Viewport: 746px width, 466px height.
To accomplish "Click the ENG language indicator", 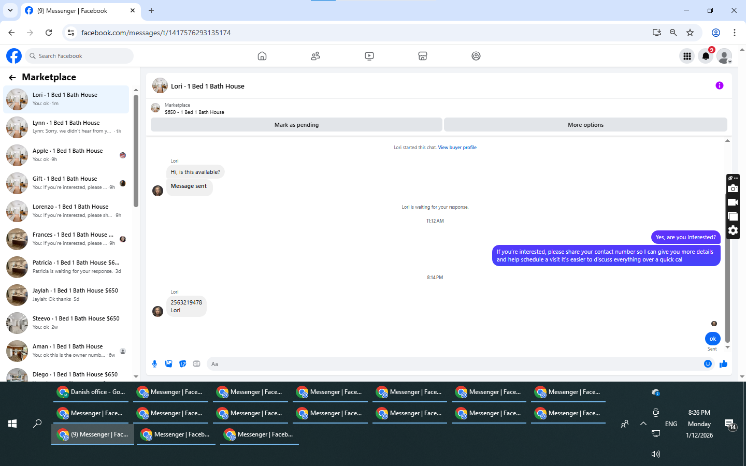I will pyautogui.click(x=671, y=424).
